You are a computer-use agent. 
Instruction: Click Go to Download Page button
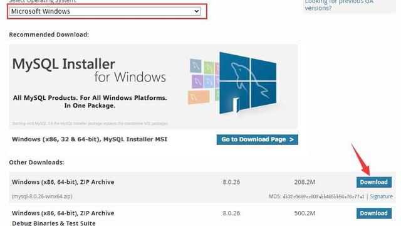[258, 139]
